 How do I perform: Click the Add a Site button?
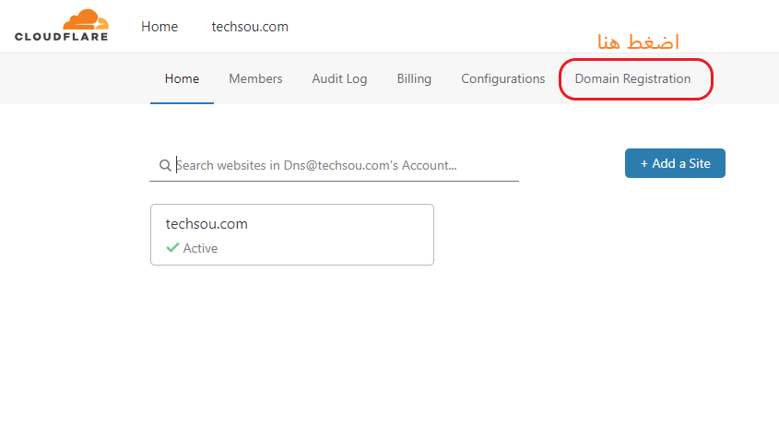tap(675, 163)
